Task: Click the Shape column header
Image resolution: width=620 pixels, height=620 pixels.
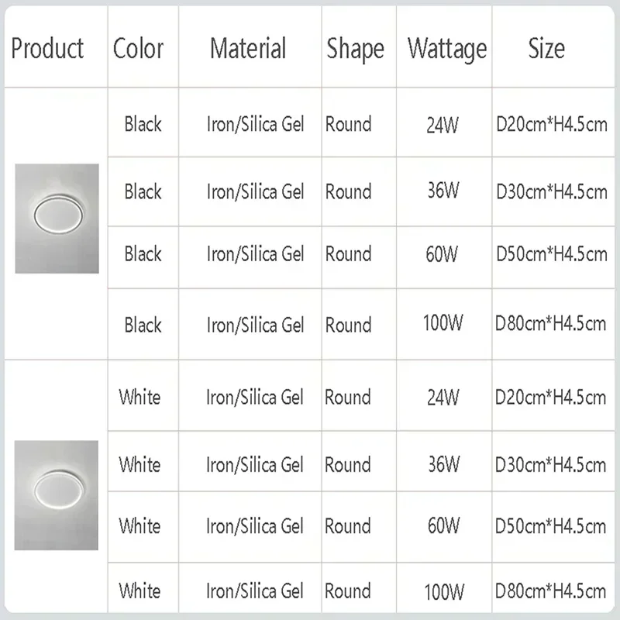Action: click(x=355, y=49)
